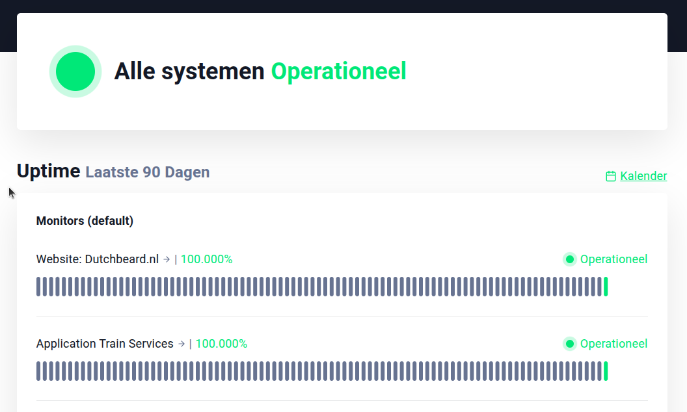
Task: Click the green status dot for Application Train Services
Action: [x=570, y=344]
